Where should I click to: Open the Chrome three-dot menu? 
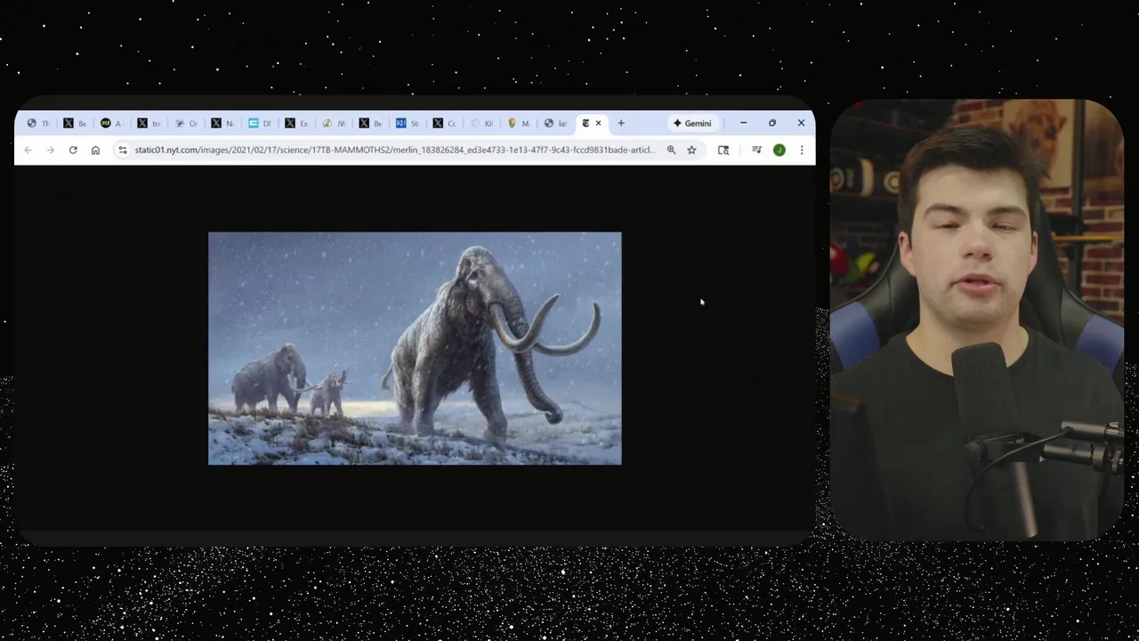pyautogui.click(x=801, y=150)
